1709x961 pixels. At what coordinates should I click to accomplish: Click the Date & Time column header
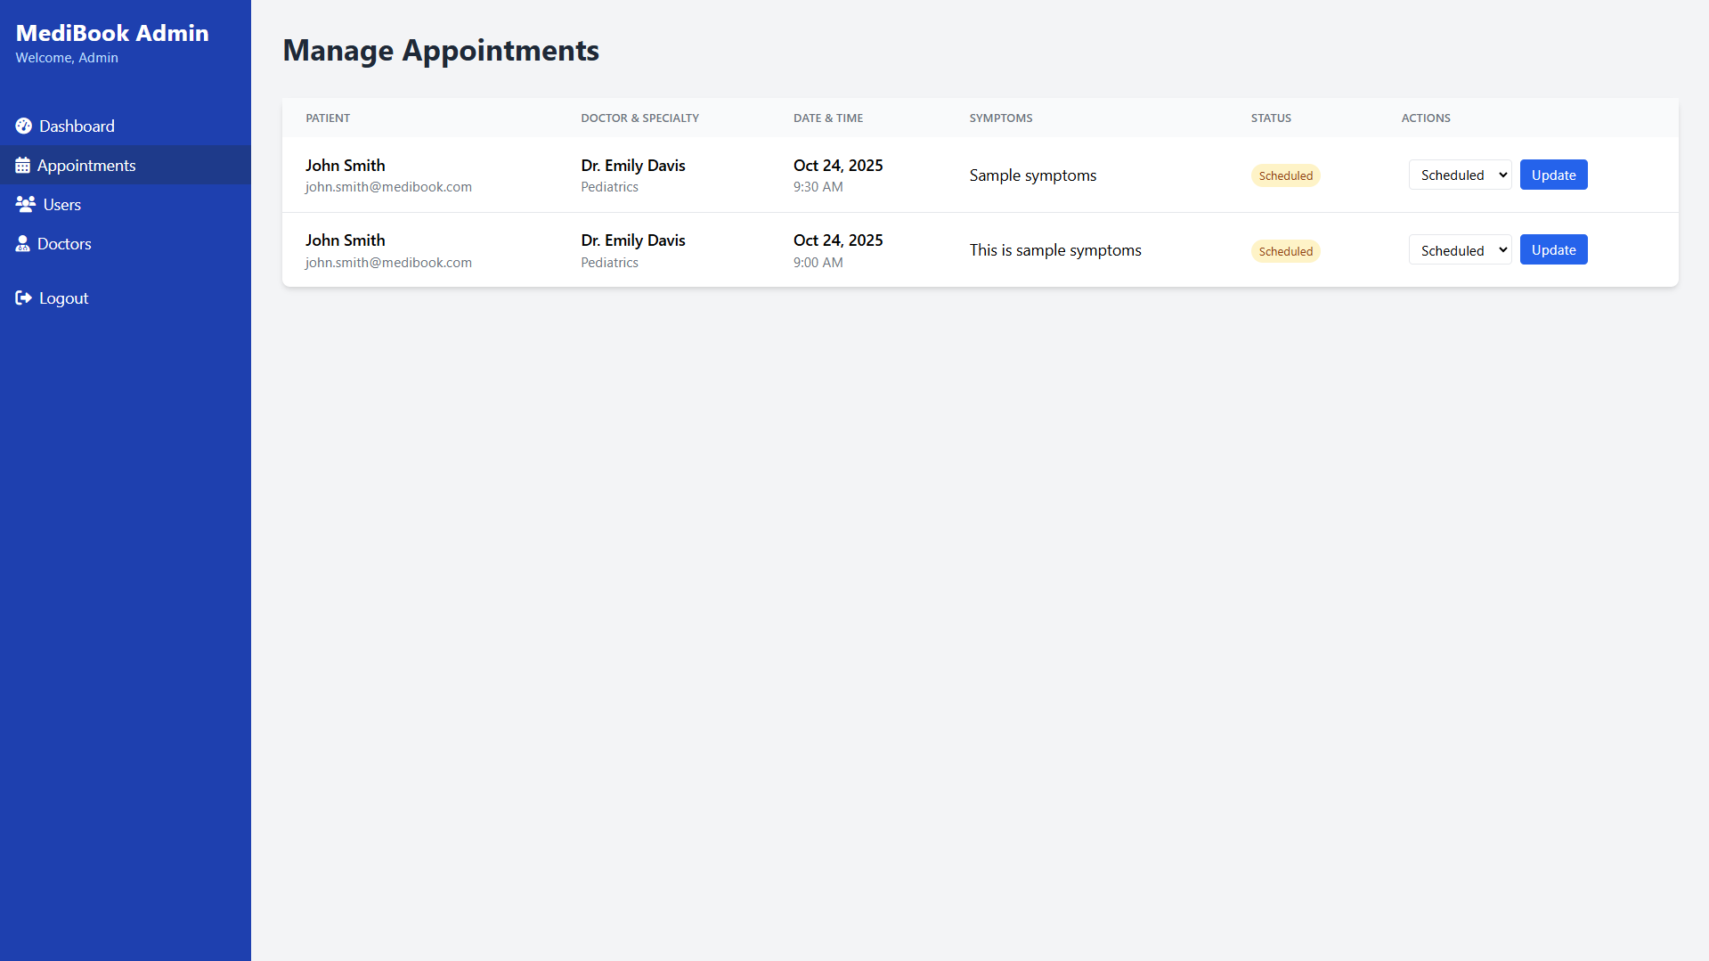click(828, 118)
